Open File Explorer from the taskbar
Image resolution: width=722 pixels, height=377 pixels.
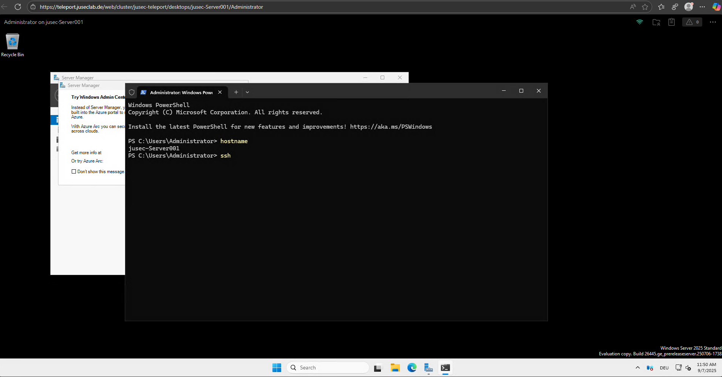tap(395, 368)
